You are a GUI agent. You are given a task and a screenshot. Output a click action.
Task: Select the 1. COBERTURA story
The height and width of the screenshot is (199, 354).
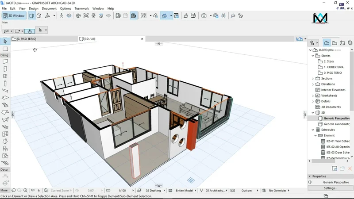point(334,67)
